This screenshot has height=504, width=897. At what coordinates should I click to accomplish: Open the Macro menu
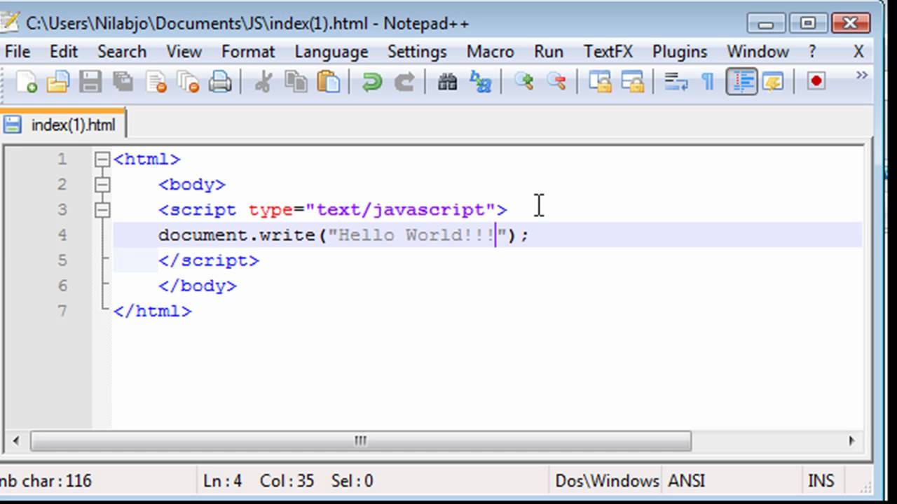click(491, 52)
